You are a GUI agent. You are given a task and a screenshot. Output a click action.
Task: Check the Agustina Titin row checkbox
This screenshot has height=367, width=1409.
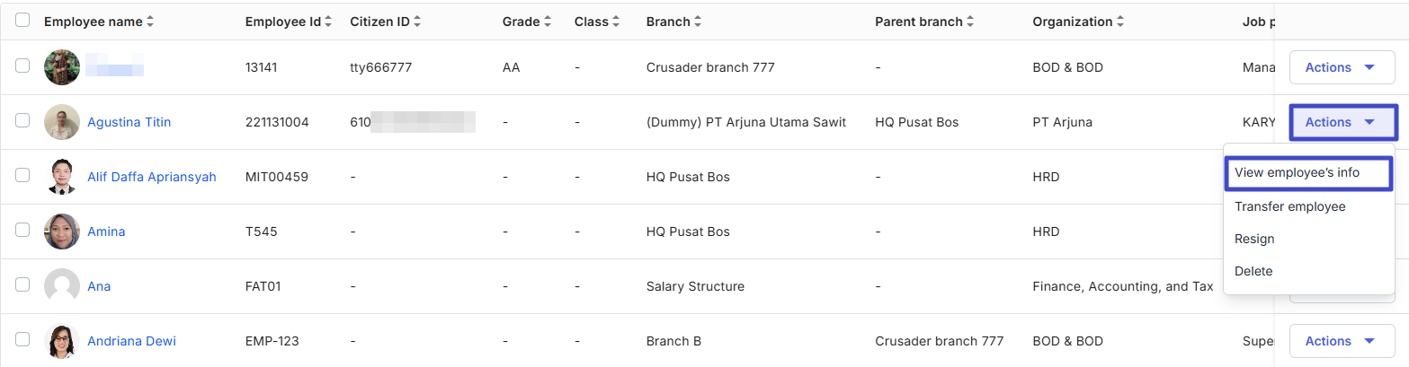coord(22,121)
